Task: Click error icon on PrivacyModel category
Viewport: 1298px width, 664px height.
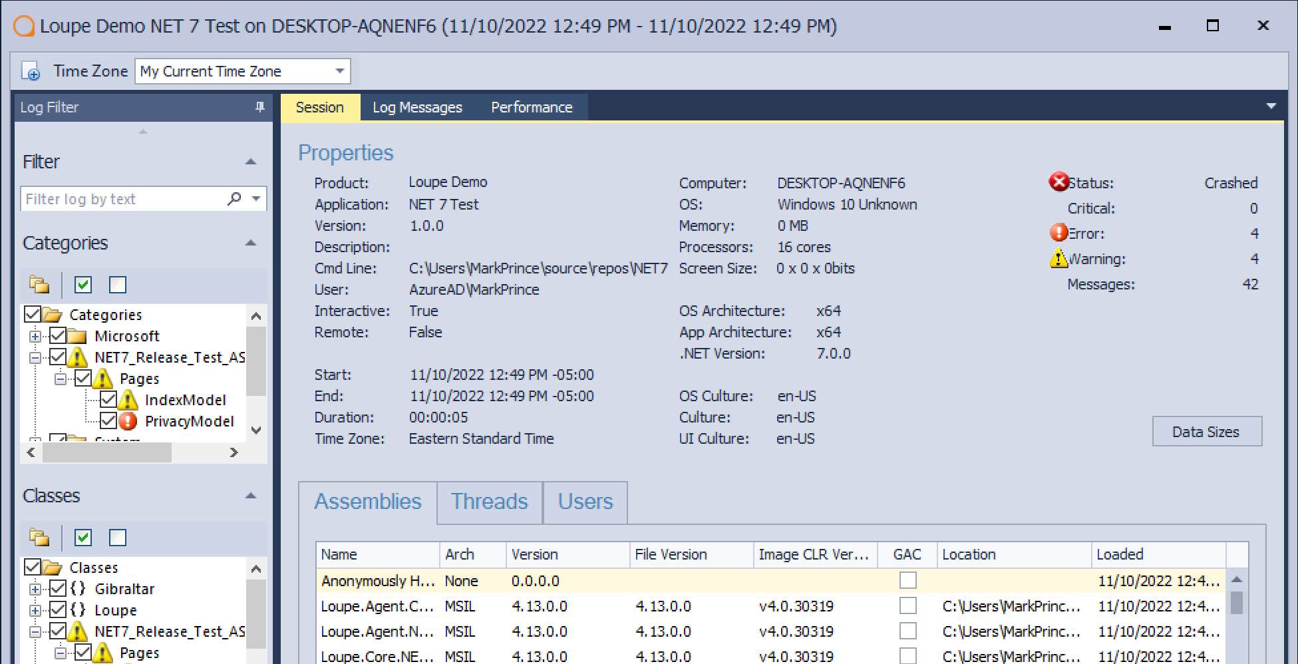Action: click(x=128, y=421)
